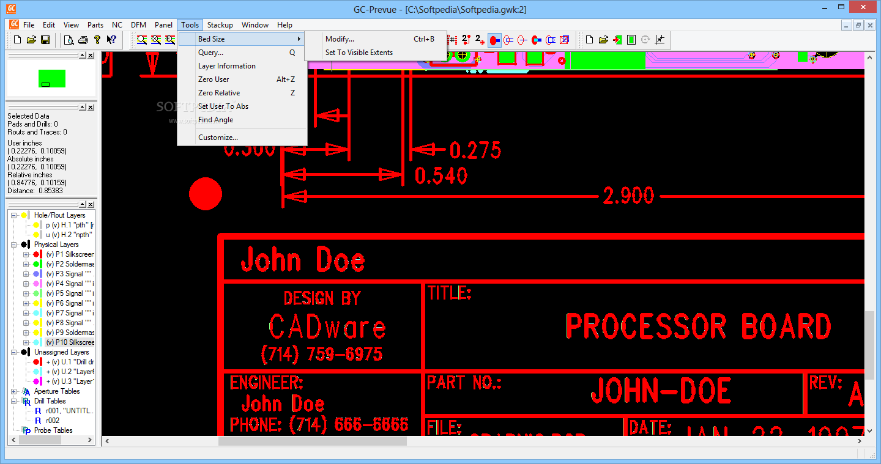Select Layer Information menu entry
Image resolution: width=881 pixels, height=464 pixels.
click(242, 66)
